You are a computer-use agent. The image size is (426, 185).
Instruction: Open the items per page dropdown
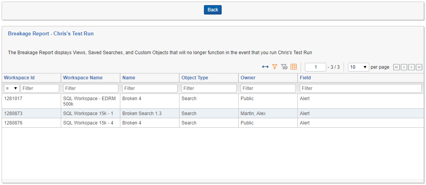(358, 67)
